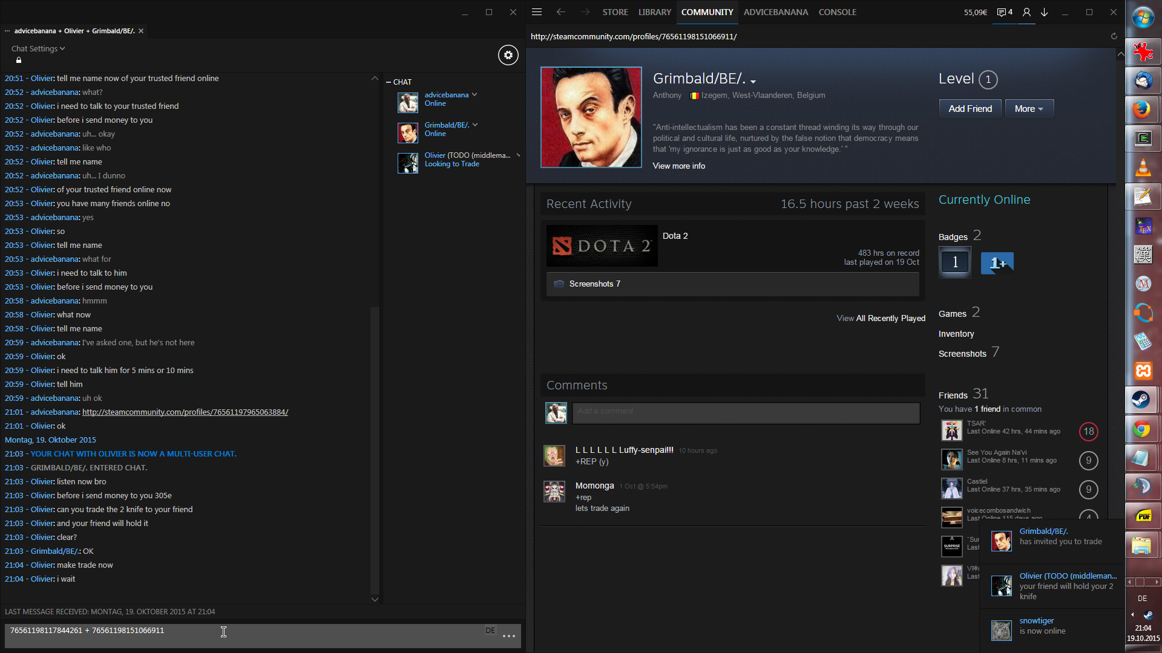The image size is (1162, 653).
Task: Open the Steam app in the taskbar
Action: (x=1141, y=400)
